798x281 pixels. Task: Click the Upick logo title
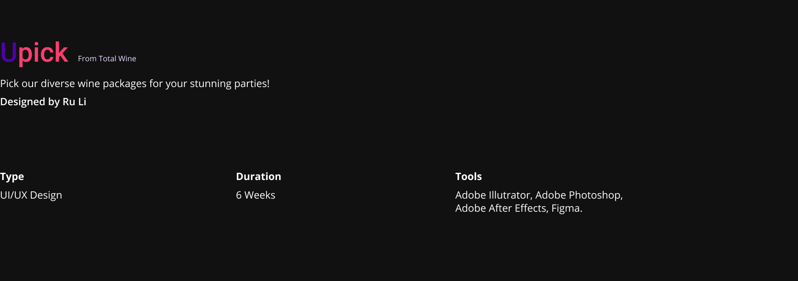coord(34,53)
